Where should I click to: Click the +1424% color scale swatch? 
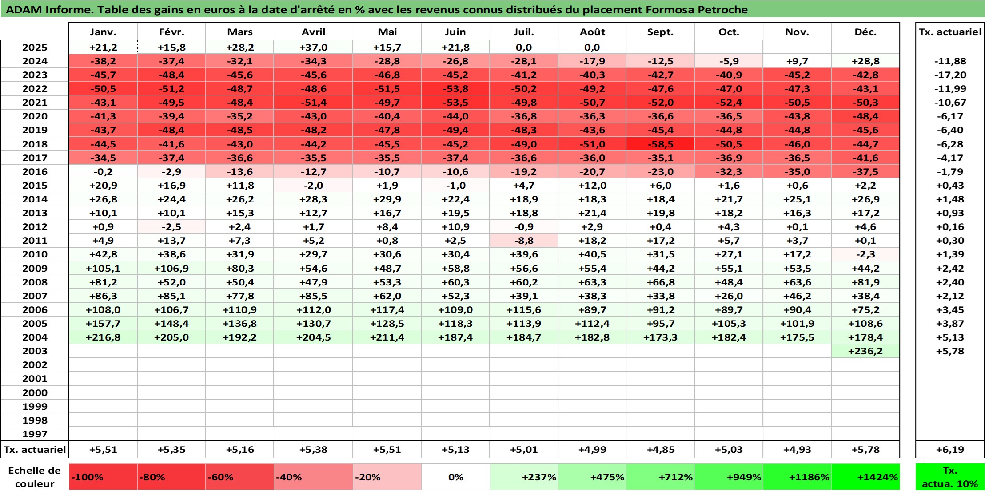(x=865, y=477)
